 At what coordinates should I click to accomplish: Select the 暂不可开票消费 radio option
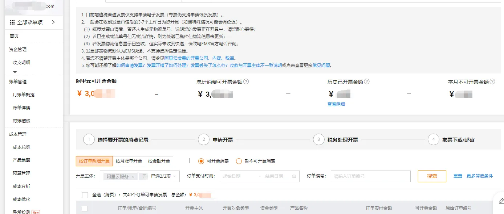tap(239, 161)
